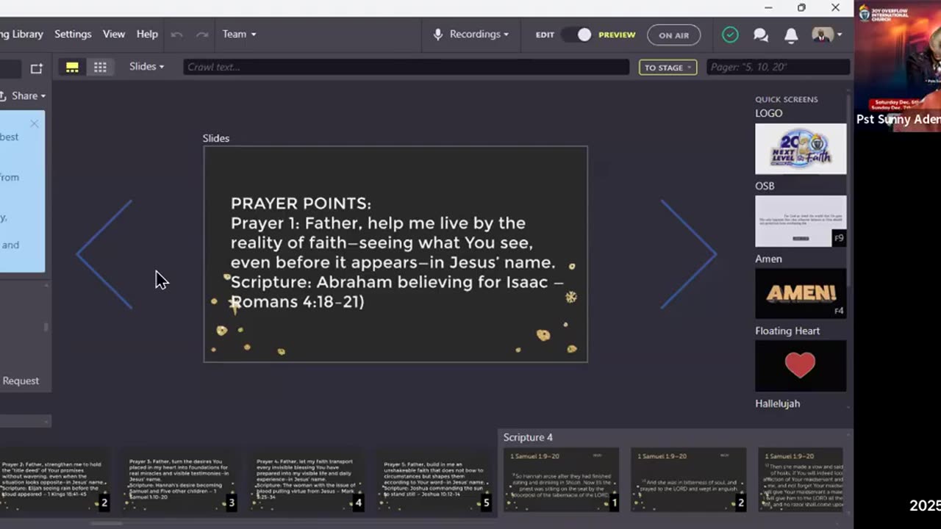
Task: Open the View menu
Action: click(114, 34)
